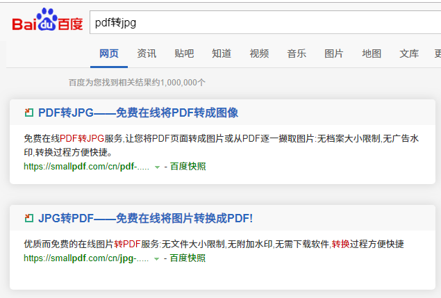Image resolution: width=441 pixels, height=298 pixels.
Task: Expand the dropdown arrow after the pdf- URL
Action: pos(157,167)
